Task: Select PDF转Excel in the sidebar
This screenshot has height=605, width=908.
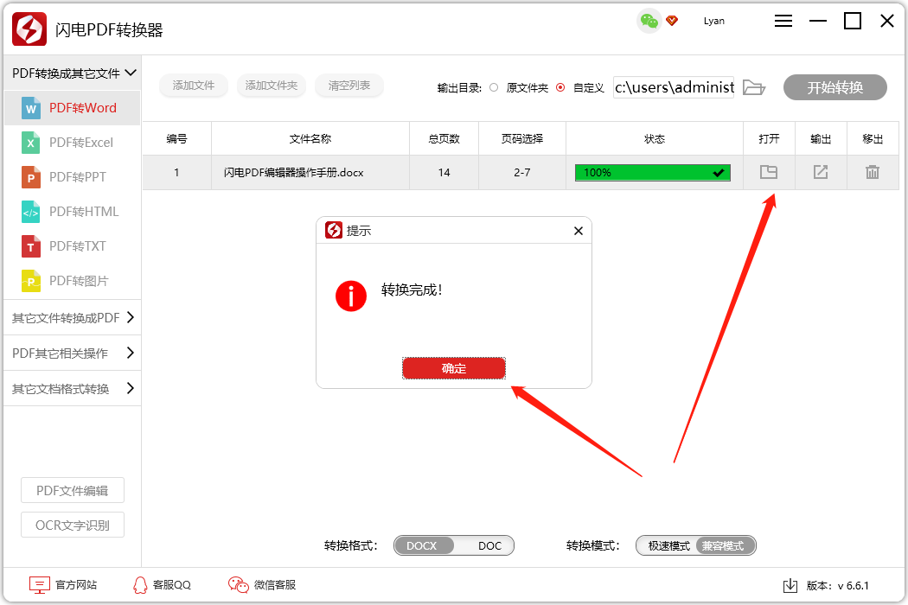Action: (80, 143)
